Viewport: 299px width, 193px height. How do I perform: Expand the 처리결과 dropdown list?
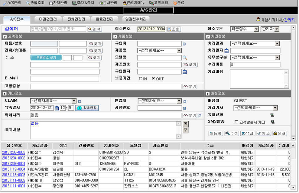(x=277, y=44)
